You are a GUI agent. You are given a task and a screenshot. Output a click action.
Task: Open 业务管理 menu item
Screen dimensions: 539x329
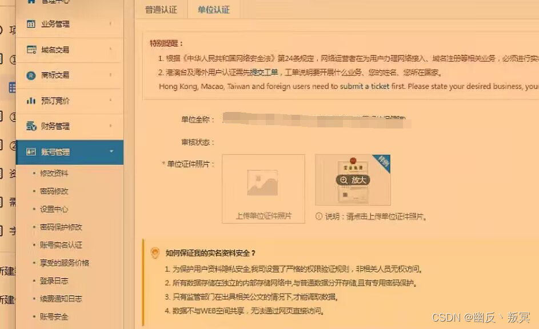70,23
